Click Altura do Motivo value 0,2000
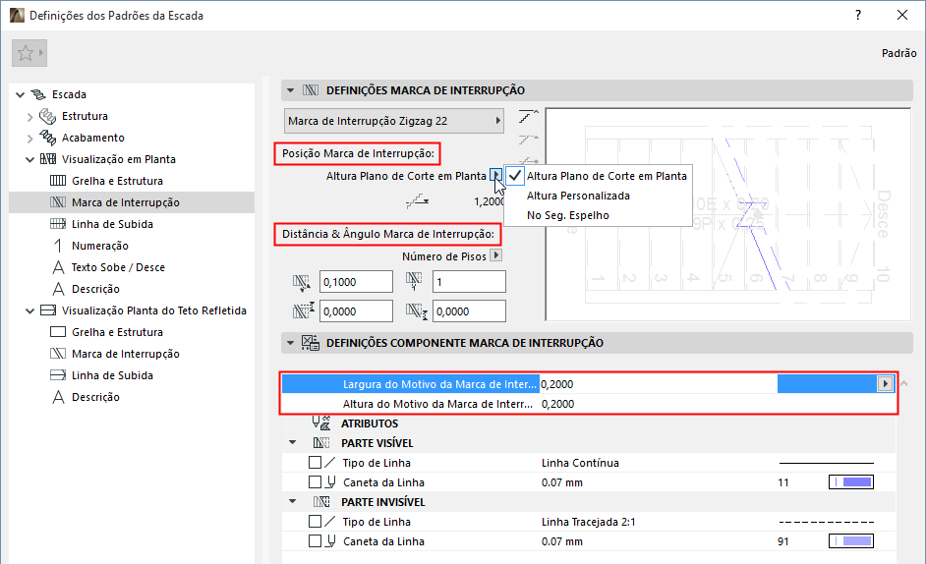 [x=557, y=404]
